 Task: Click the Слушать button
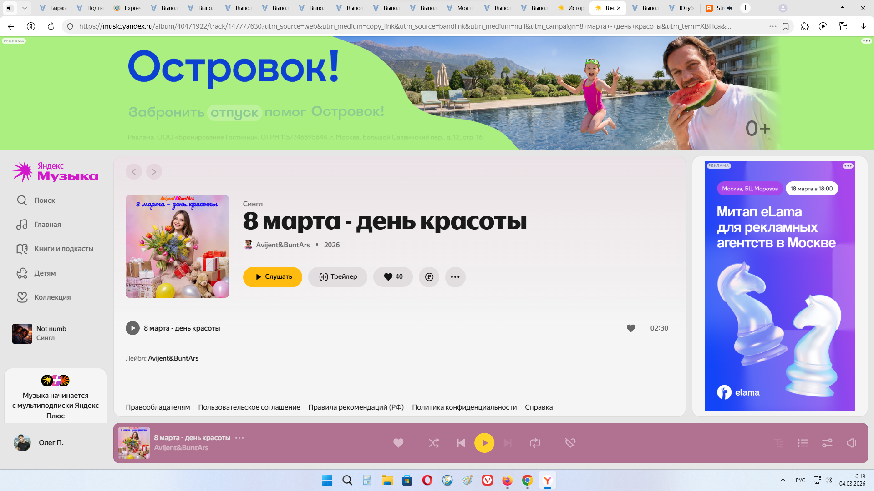point(272,277)
